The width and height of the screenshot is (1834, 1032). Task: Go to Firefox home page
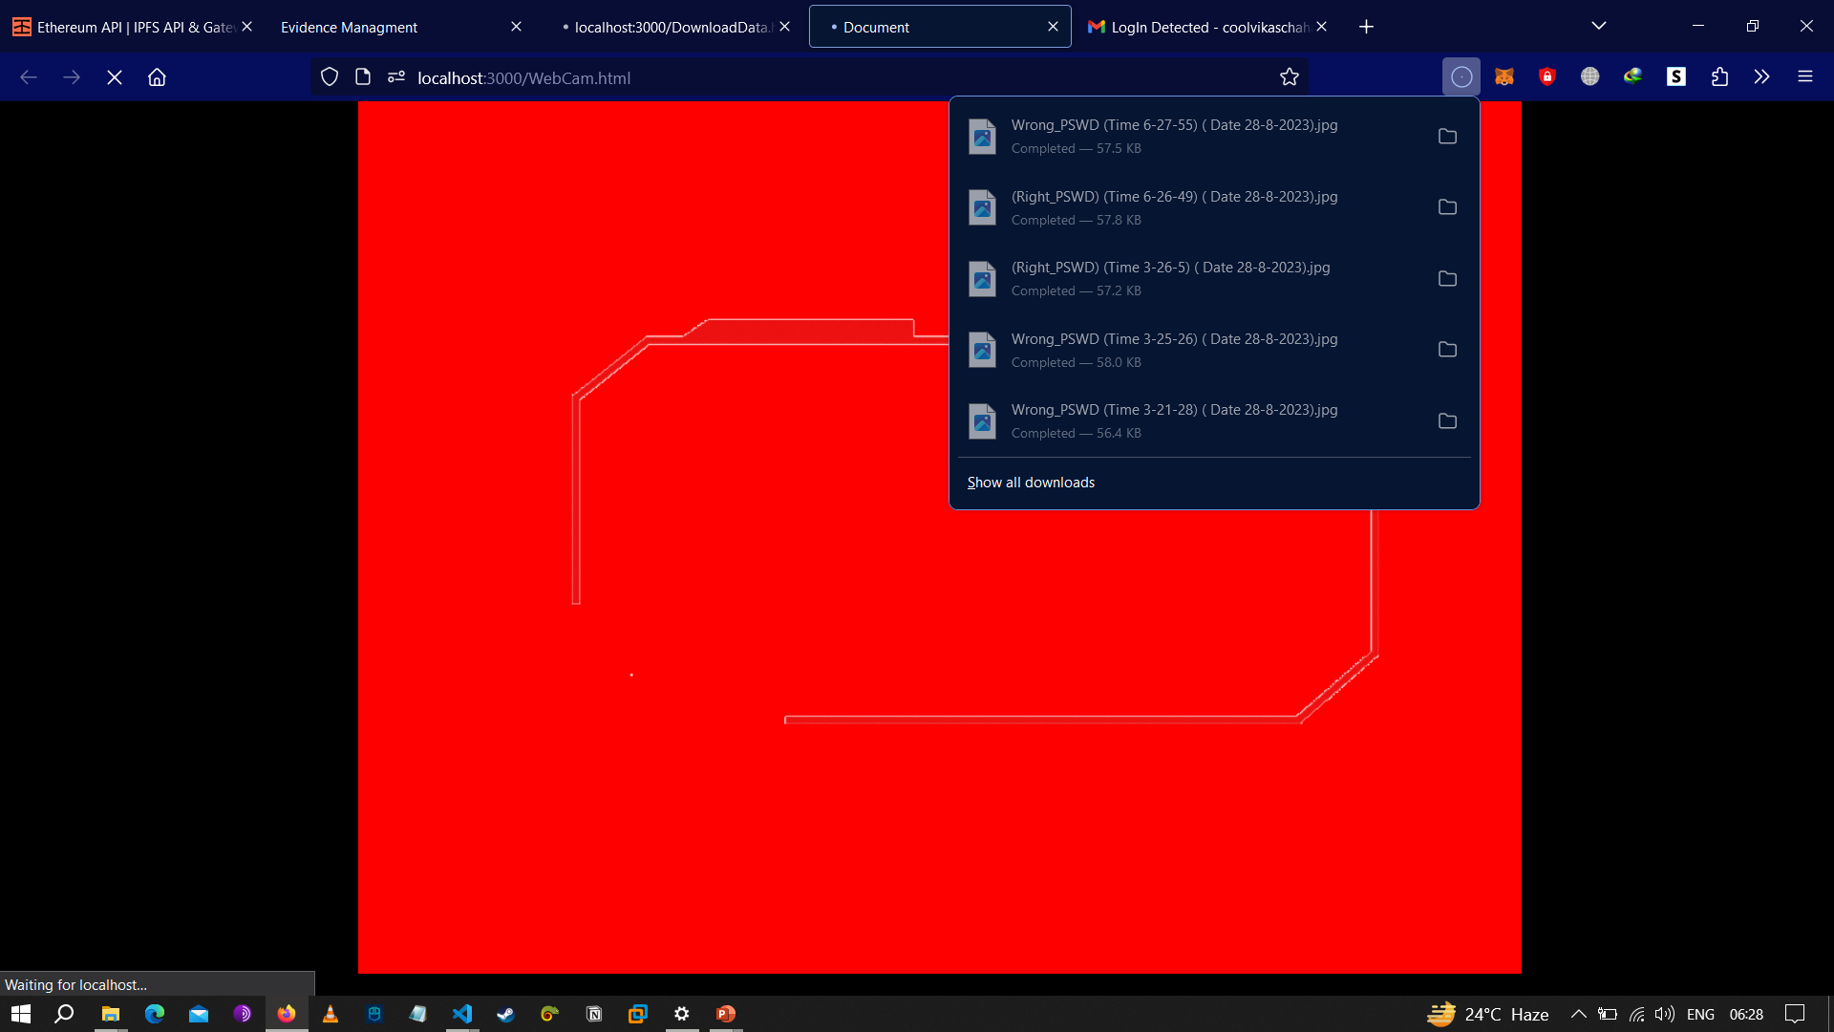pyautogui.click(x=157, y=77)
